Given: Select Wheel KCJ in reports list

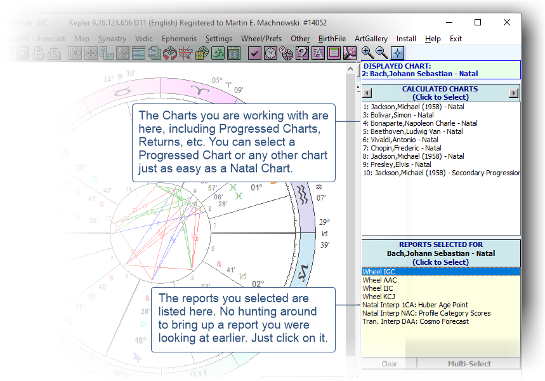Looking at the screenshot, I should tap(380, 297).
